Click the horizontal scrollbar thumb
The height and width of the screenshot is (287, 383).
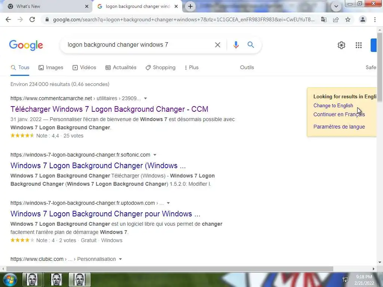coord(170,269)
